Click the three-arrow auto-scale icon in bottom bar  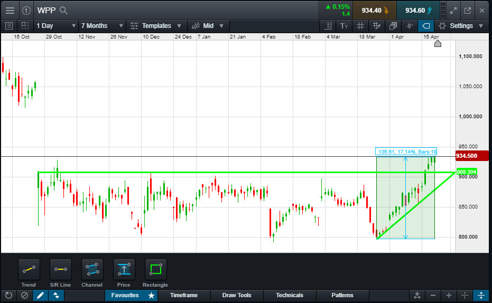coord(417,295)
